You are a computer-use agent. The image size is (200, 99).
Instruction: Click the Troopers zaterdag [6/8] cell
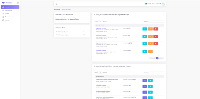point(129,79)
